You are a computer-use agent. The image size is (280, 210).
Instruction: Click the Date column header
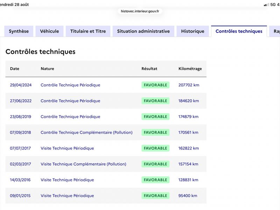(x=15, y=69)
